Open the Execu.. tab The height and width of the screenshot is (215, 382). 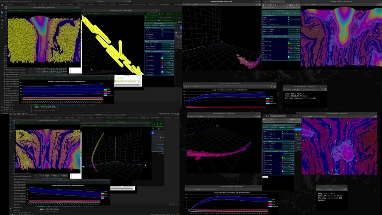pyautogui.click(x=148, y=25)
